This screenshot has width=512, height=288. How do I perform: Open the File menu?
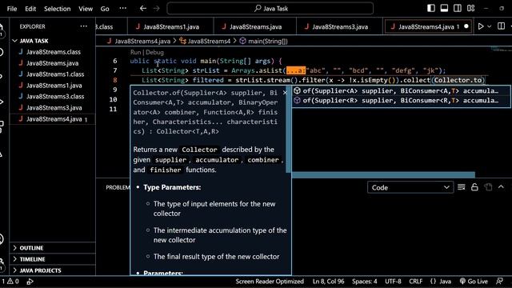tap(12, 9)
